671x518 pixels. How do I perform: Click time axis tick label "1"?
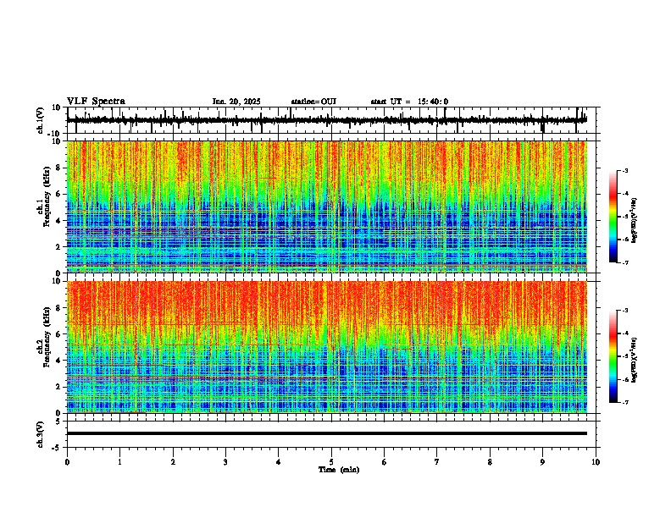coord(120,462)
